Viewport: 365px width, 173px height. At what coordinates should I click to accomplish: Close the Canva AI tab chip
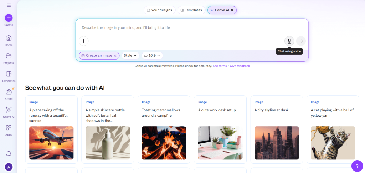(232, 10)
